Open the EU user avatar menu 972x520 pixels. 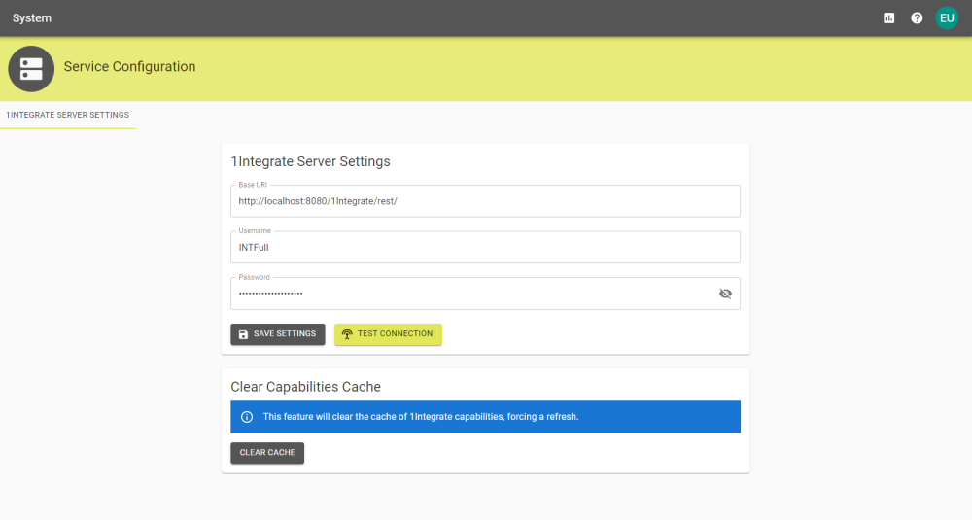[947, 17]
